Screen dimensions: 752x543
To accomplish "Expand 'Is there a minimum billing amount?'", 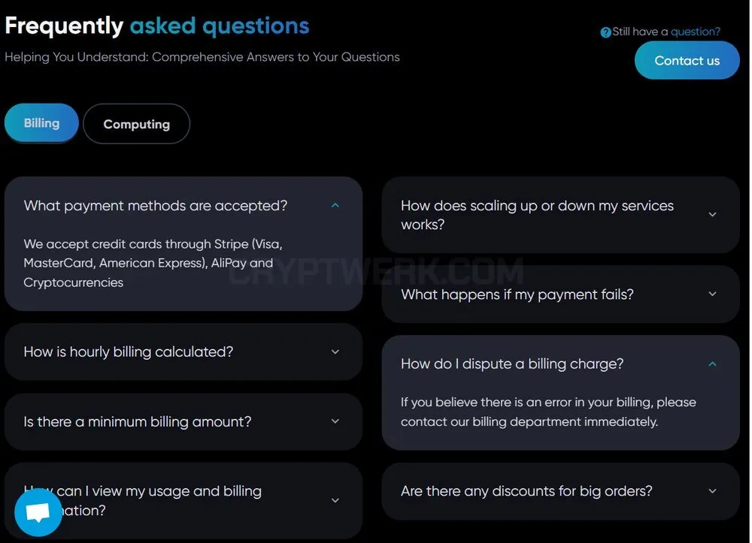I will tap(183, 422).
